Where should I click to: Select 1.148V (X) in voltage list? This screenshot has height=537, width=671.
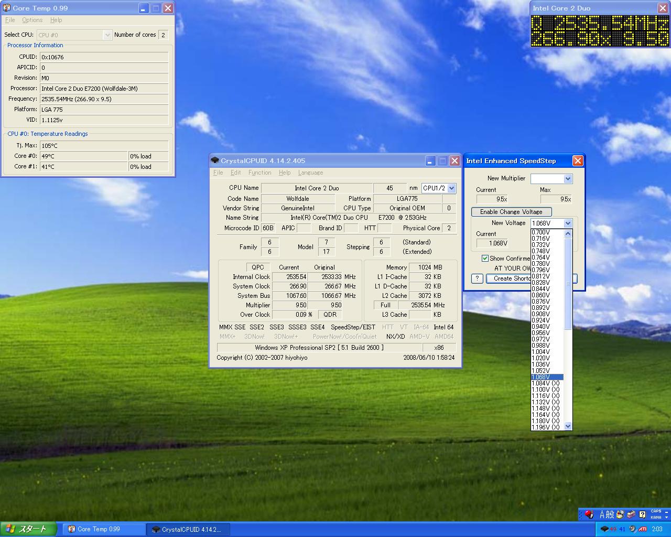coord(547,409)
